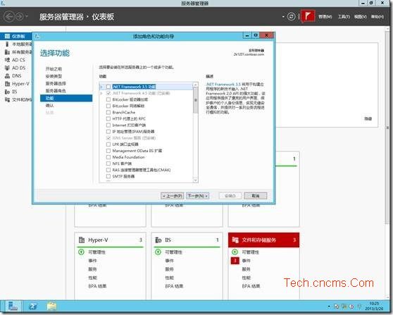Go to the 服务器选择 wizard step
The image size is (393, 315).
56,84
